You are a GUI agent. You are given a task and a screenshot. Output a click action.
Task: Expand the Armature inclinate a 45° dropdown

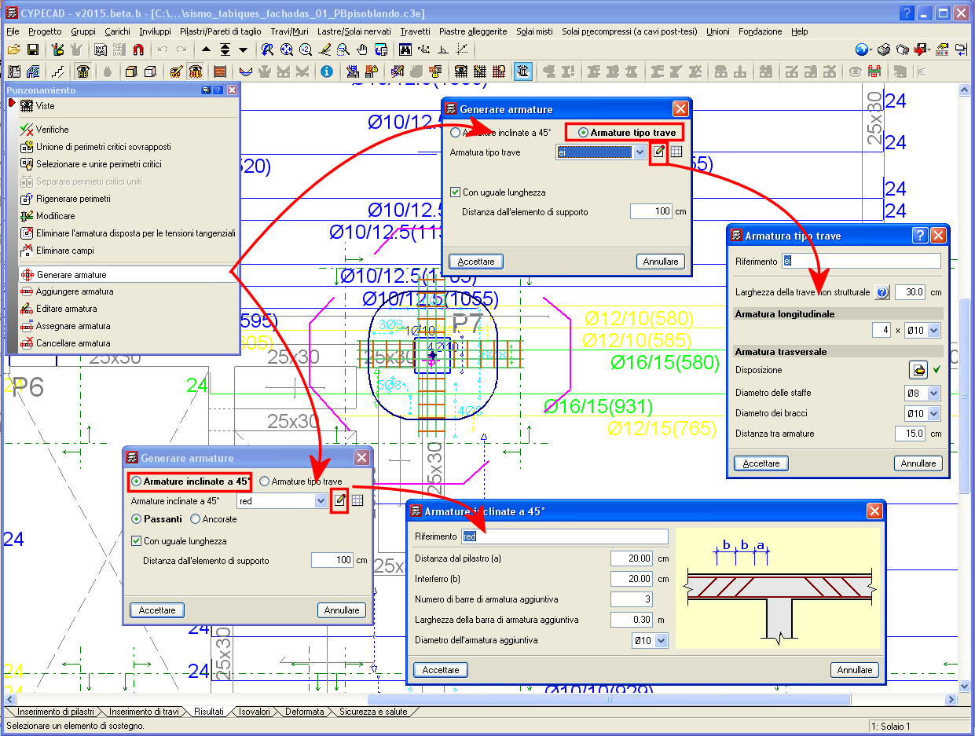tap(321, 501)
